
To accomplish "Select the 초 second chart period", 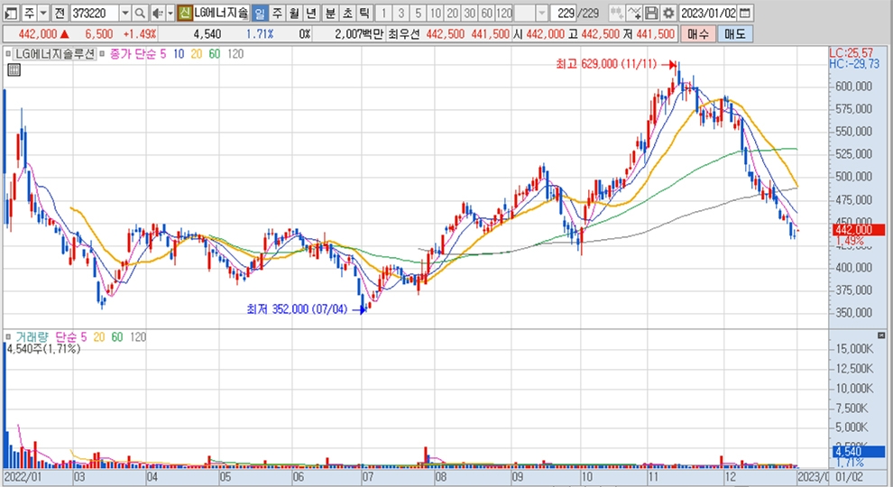I will (347, 13).
